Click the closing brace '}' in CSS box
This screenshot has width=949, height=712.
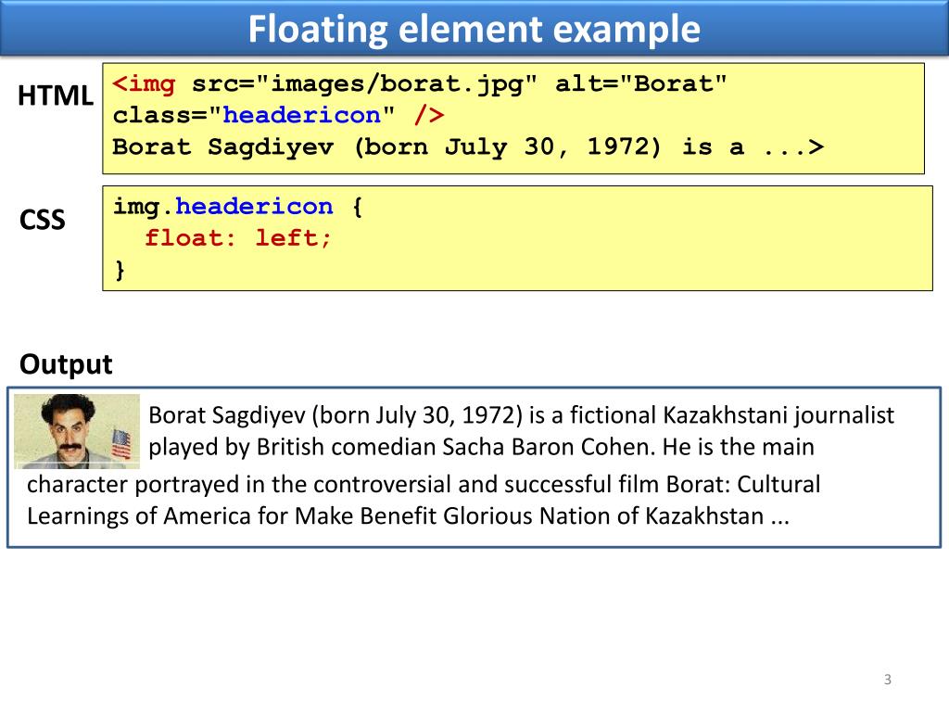[120, 270]
